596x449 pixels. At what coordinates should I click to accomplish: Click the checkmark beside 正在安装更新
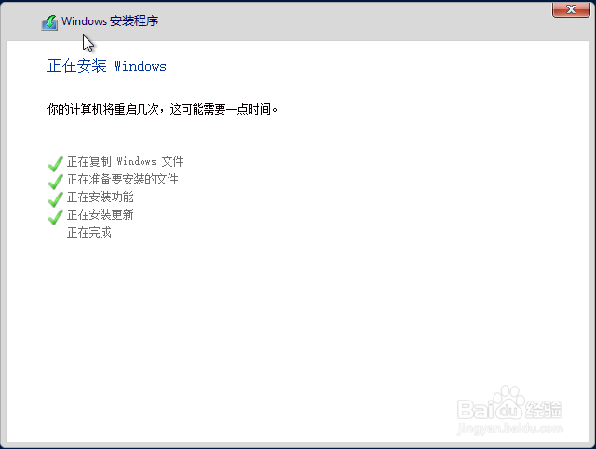click(x=56, y=217)
